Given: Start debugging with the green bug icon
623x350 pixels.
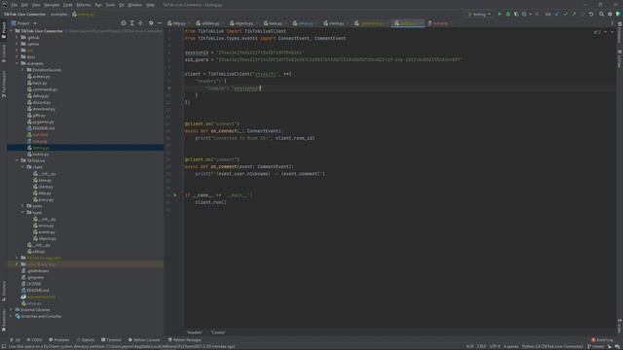Looking at the screenshot, I should click(x=508, y=14).
